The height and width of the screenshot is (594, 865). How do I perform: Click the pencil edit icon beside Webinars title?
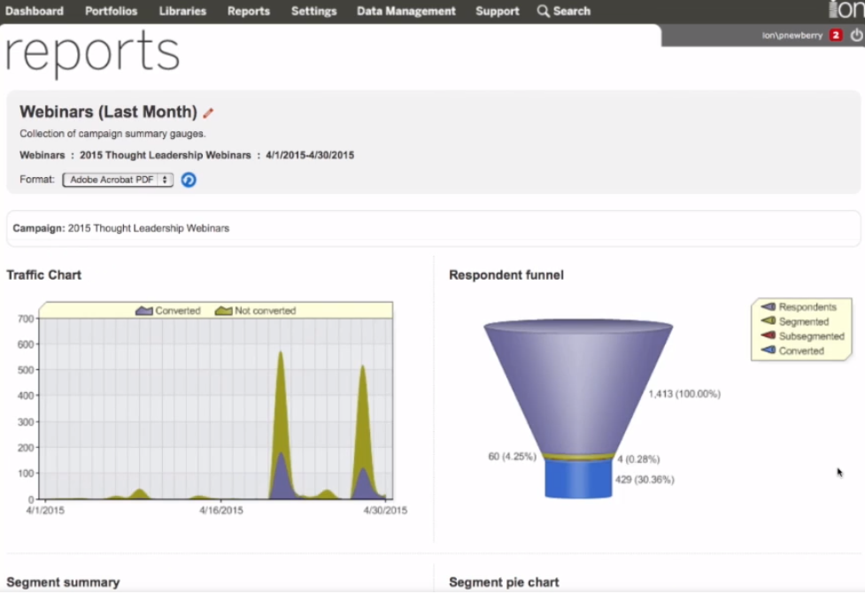pyautogui.click(x=209, y=112)
